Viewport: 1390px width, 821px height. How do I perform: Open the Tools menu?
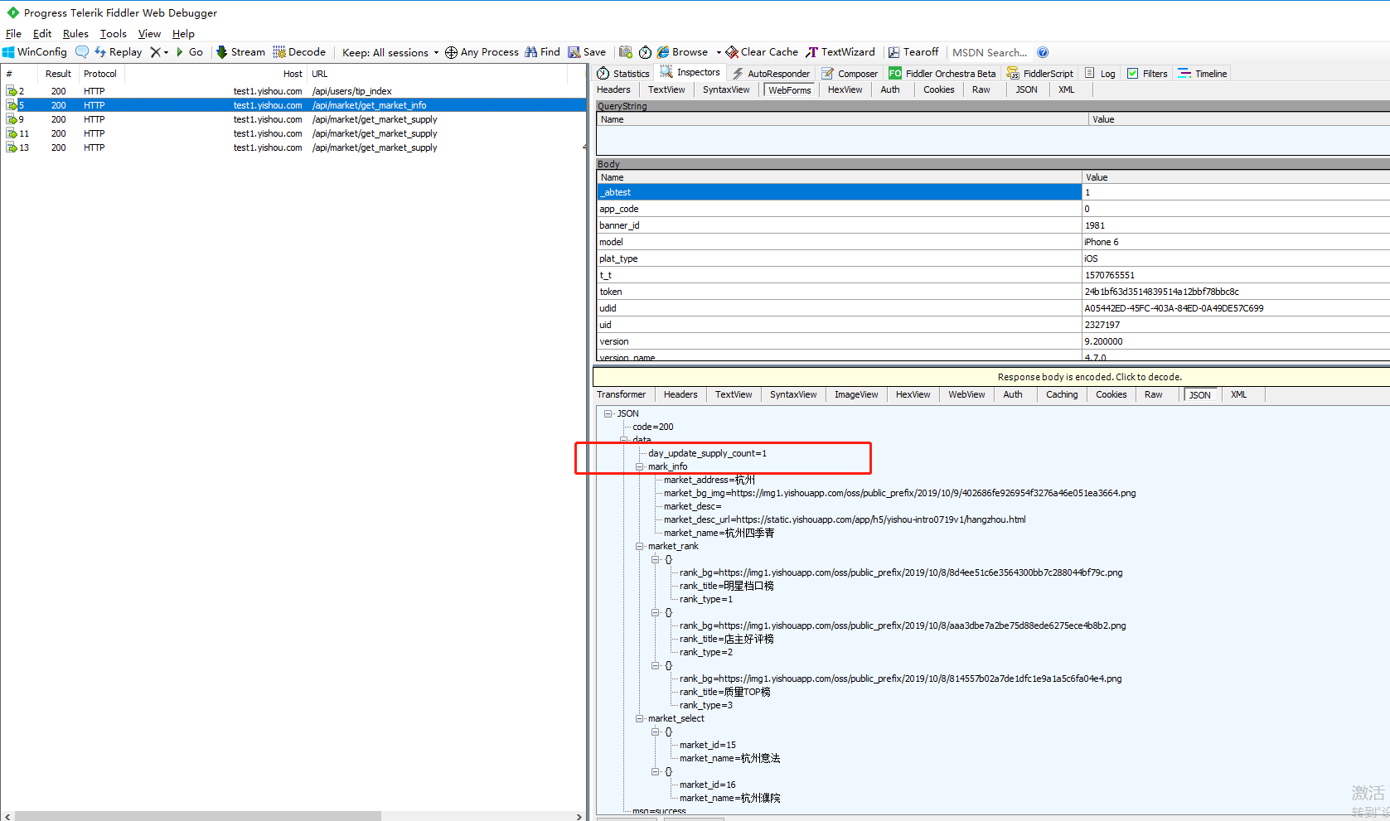tap(114, 34)
